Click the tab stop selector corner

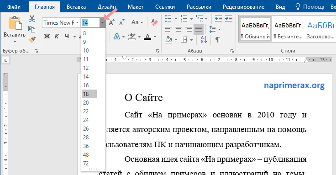pyautogui.click(x=6, y=60)
